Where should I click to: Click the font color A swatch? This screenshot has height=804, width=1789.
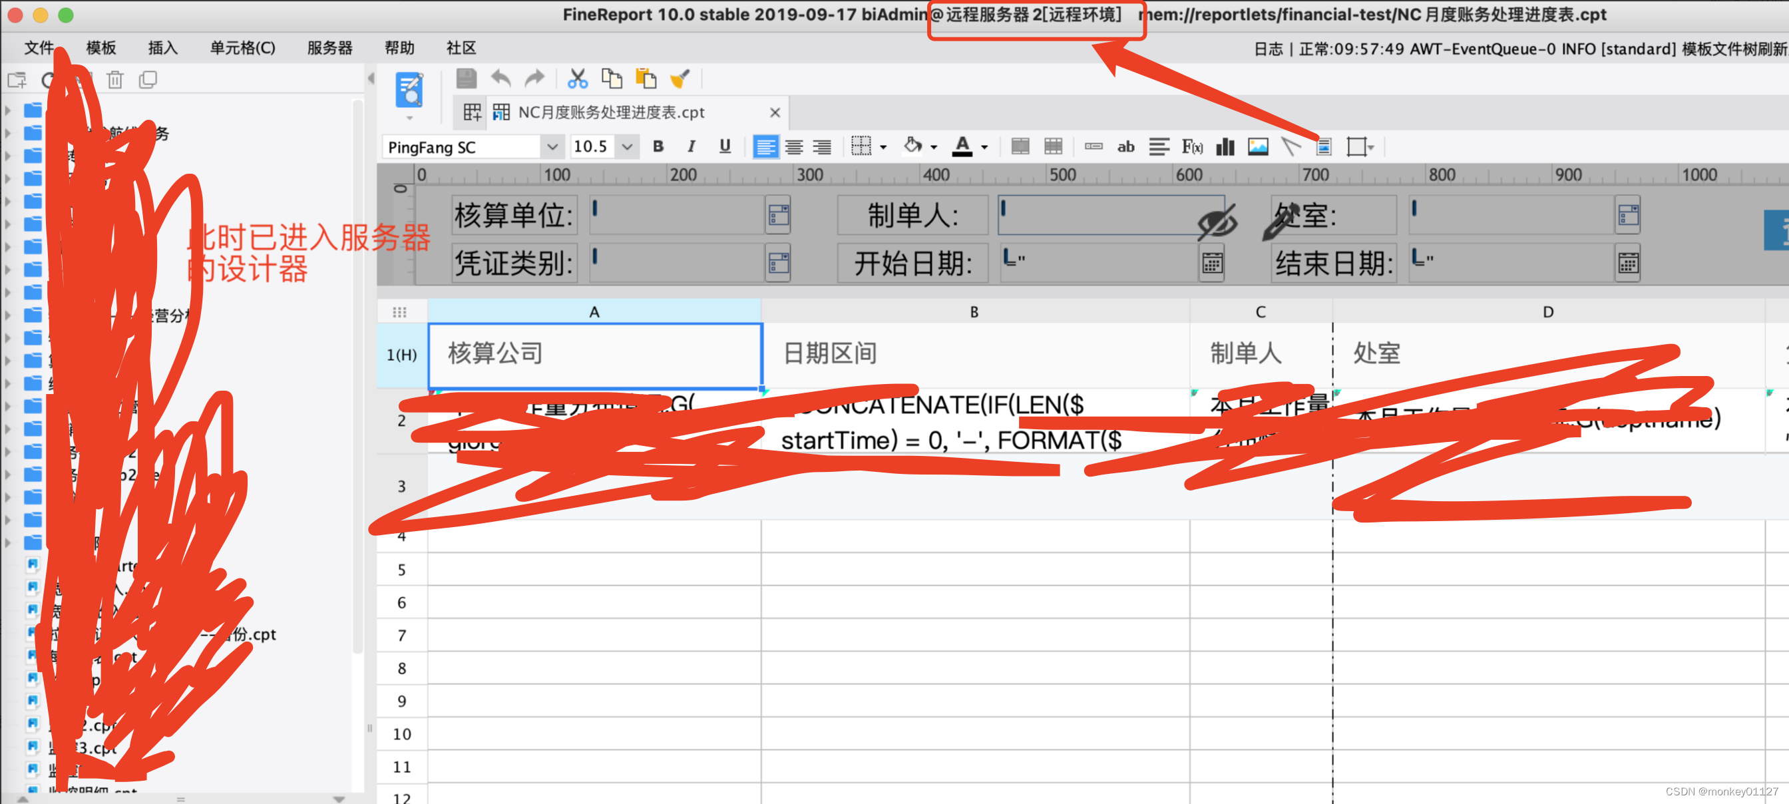click(x=962, y=146)
